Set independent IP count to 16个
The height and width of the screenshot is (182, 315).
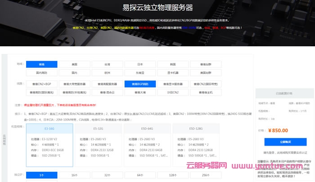coord(74,174)
